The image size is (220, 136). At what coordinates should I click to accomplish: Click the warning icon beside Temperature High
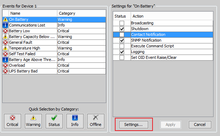tap(5, 48)
